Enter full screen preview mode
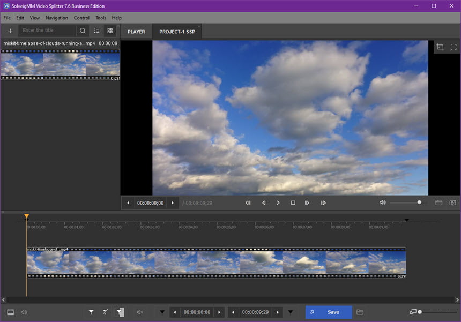Screen dimensions: 461x322 click(x=453, y=47)
